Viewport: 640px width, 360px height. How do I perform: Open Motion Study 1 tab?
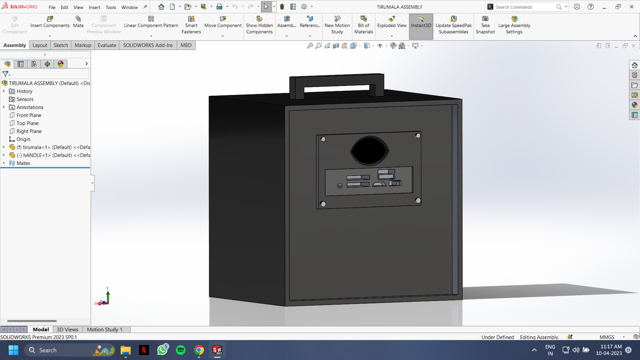105,329
